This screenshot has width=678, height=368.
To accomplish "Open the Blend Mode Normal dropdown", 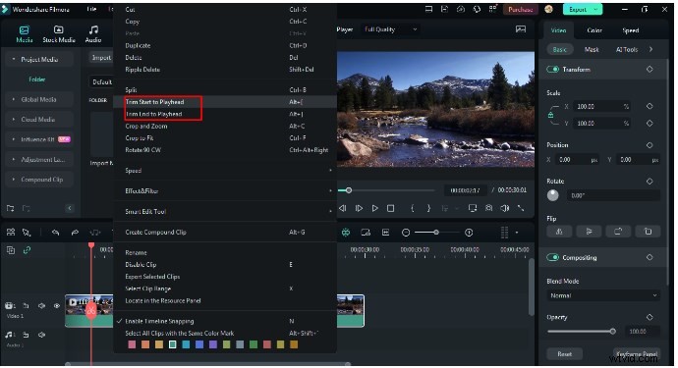I will pyautogui.click(x=603, y=295).
